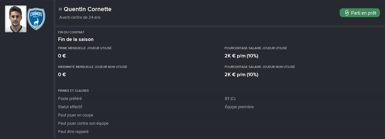
Task: Click the loan arrows icon in Parti en prêt
Action: coord(347,13)
